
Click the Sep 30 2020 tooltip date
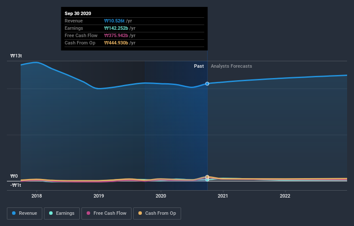click(78, 13)
